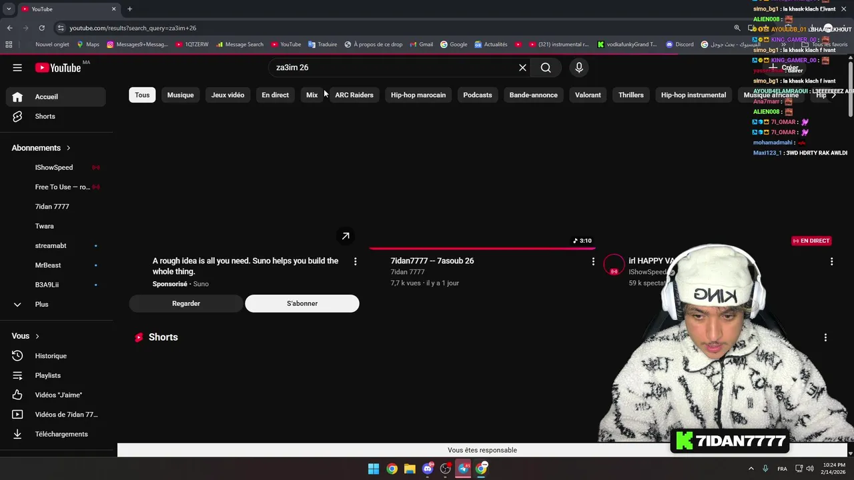This screenshot has width=854, height=480.
Task: Select the Thrillers filter chip
Action: (630, 95)
